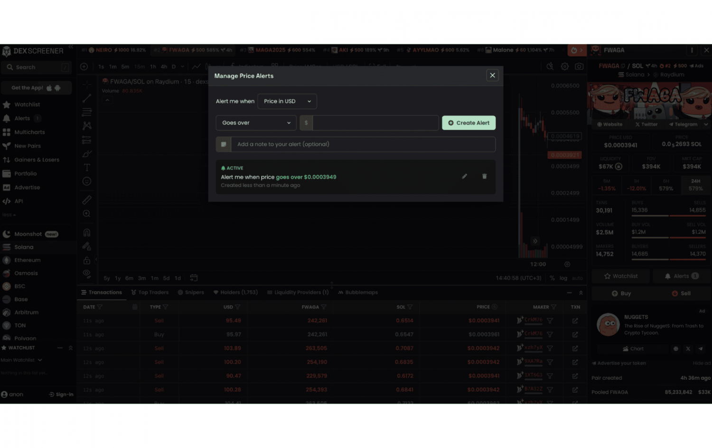Click the Create Alert button

coord(468,123)
